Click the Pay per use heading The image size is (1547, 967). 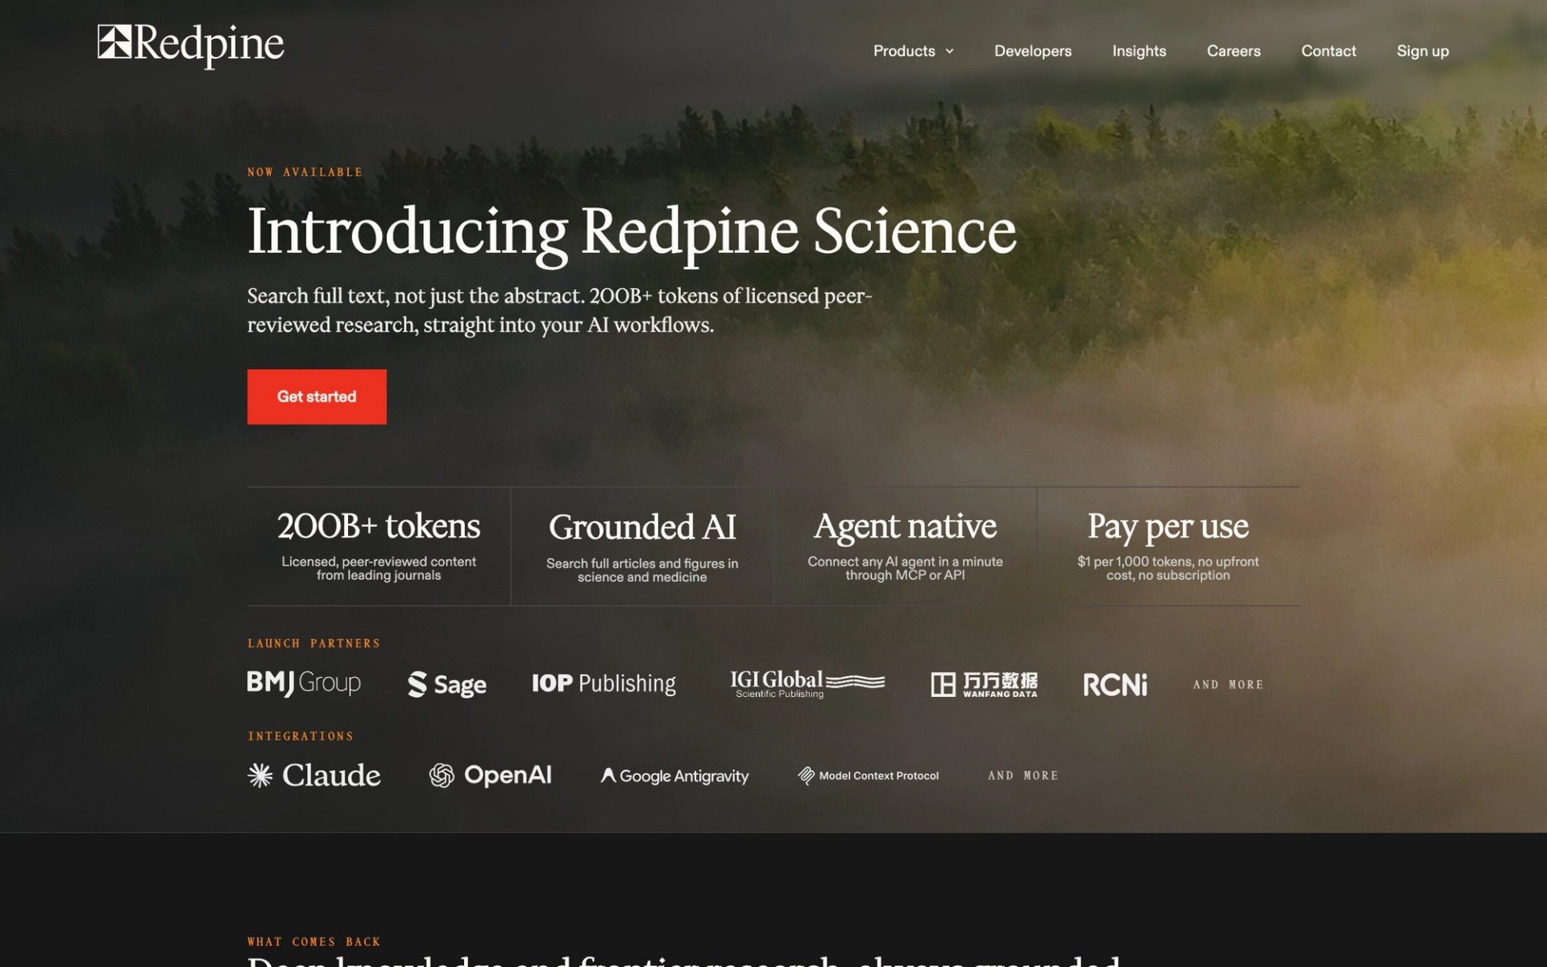[x=1168, y=527]
